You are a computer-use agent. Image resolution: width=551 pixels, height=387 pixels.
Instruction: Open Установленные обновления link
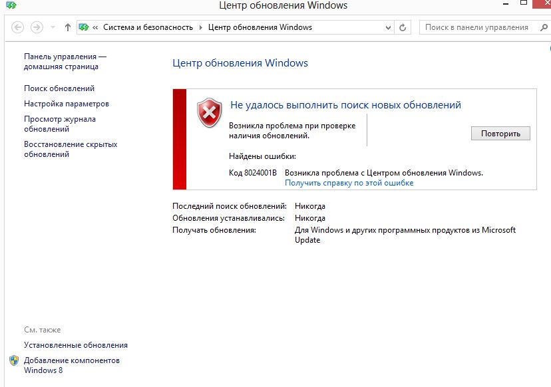coord(76,345)
